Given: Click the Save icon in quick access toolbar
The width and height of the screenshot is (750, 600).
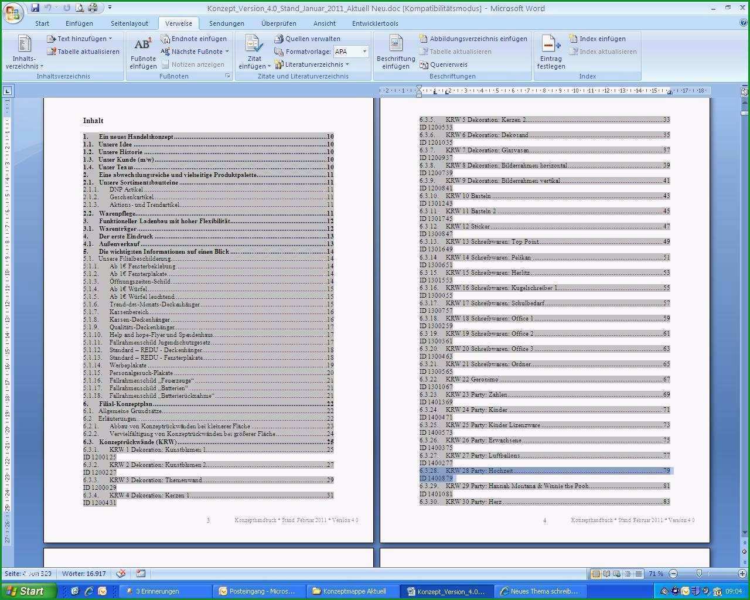Looking at the screenshot, I should pyautogui.click(x=35, y=8).
